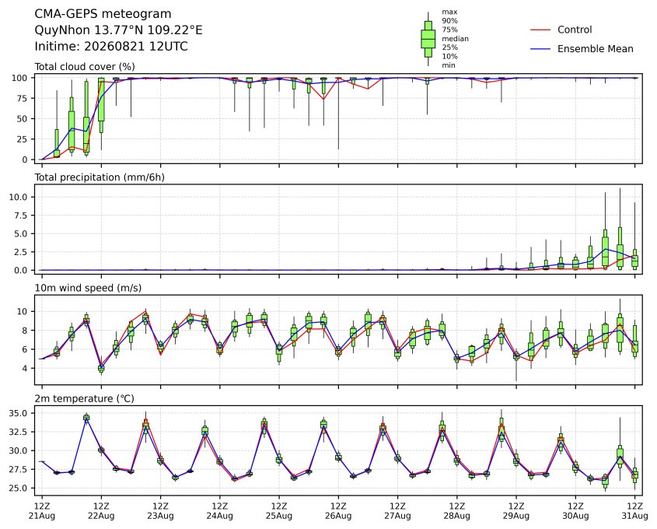
Task: Click the 12Z 25Aug x-axis label
Action: pyautogui.click(x=278, y=511)
